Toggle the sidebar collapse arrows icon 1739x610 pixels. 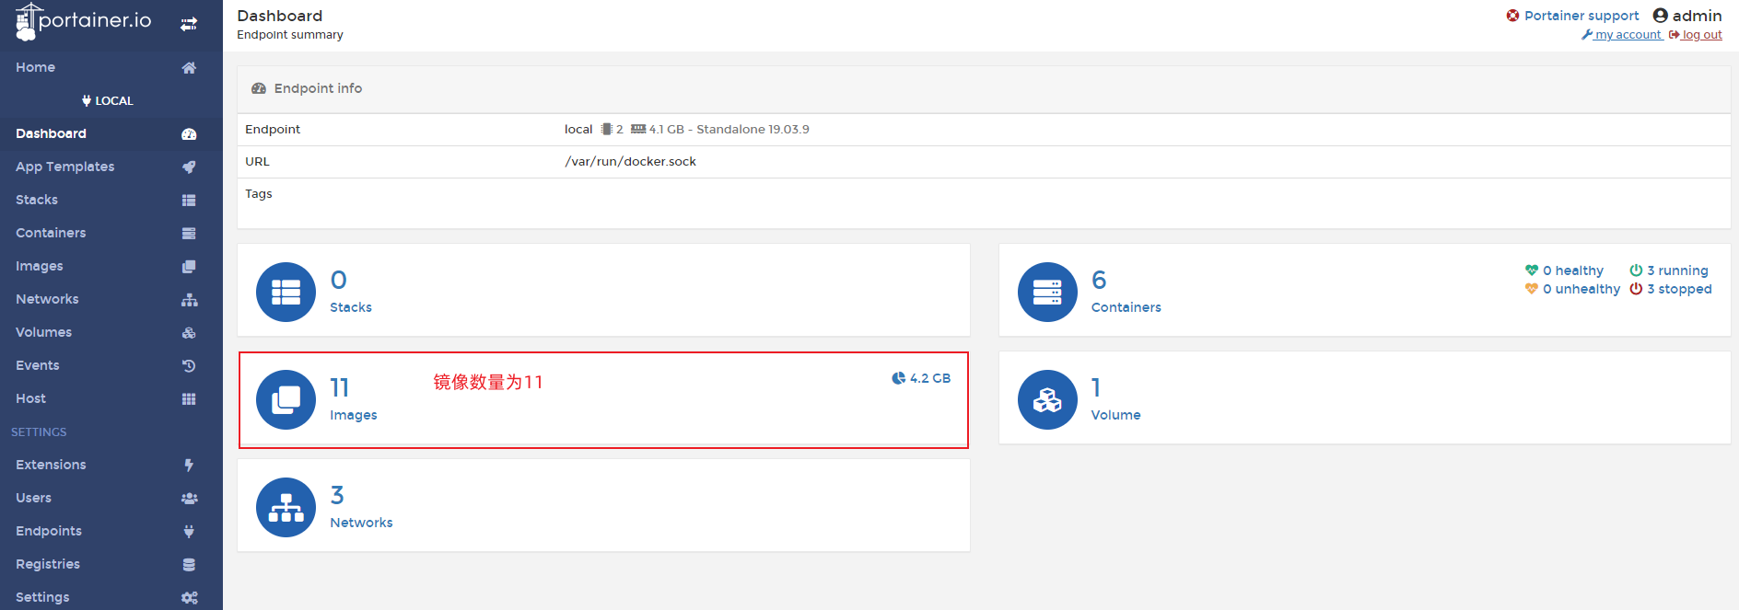coord(189,24)
